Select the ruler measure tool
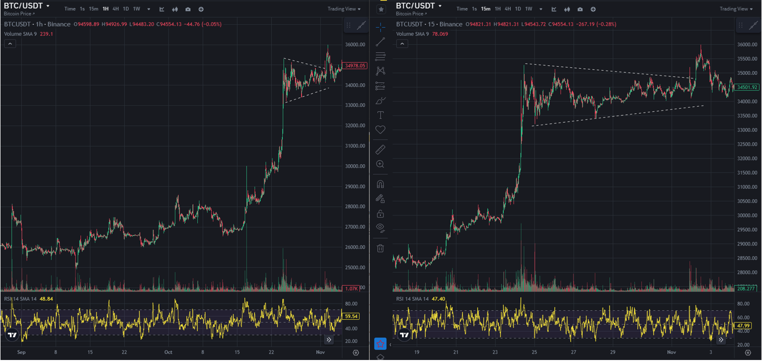The height and width of the screenshot is (361, 762). pos(380,149)
